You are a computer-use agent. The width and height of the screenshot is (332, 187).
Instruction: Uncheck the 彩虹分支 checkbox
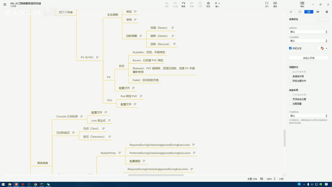coord(290,48)
